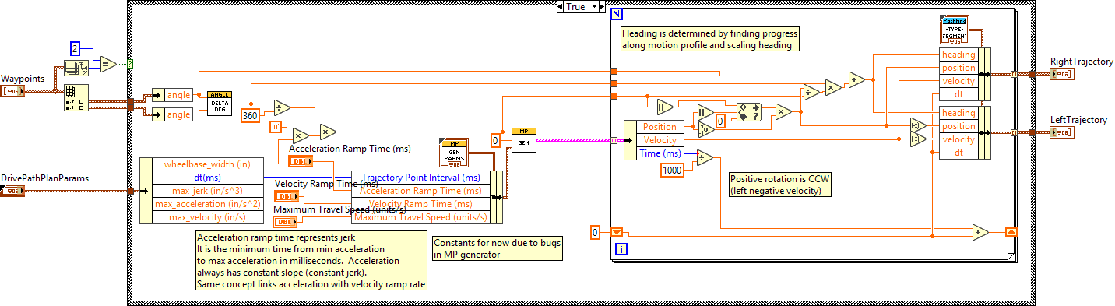The height and width of the screenshot is (306, 1115).
Task: Click the upper negate node near velocity
Action: coord(917,125)
